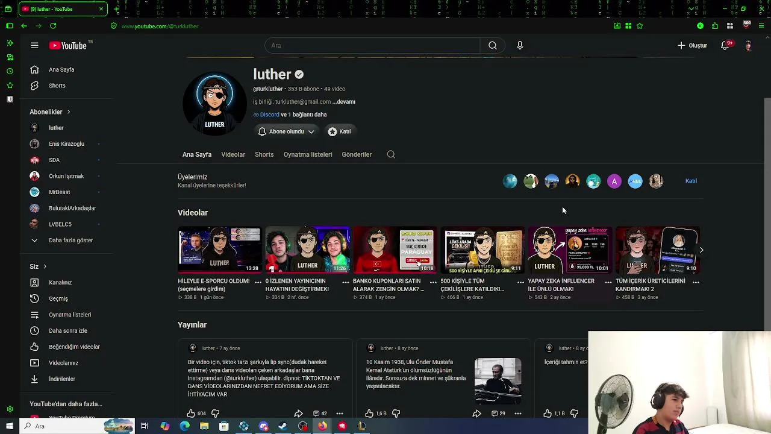Dislike the post with 604 likes

pos(215,414)
